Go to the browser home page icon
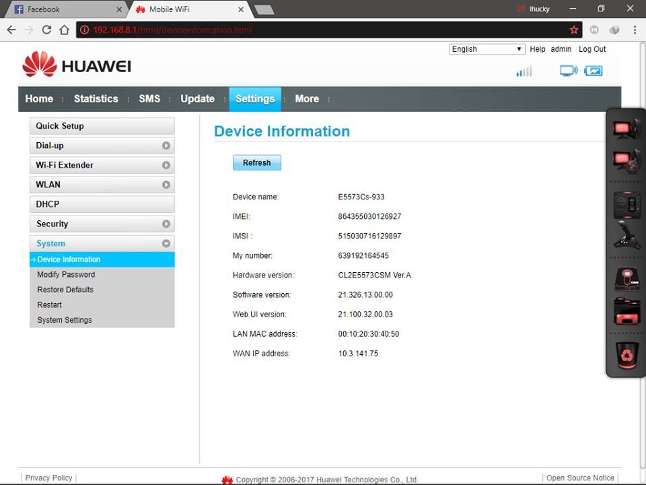646x485 pixels. pos(65,30)
